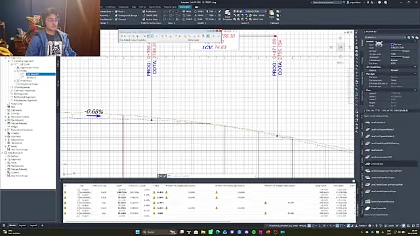This screenshot has height=236, width=420.
Task: Open Layer Properties manager
Action: pos(228,16)
